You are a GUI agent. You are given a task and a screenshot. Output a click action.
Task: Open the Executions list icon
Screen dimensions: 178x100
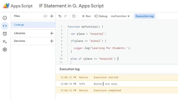coord(5,42)
